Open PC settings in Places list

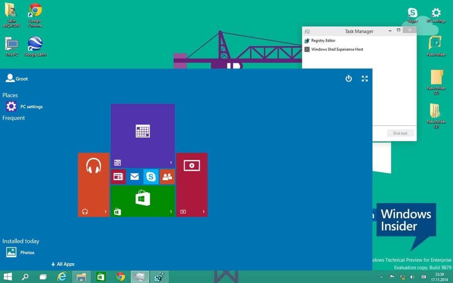(x=24, y=106)
